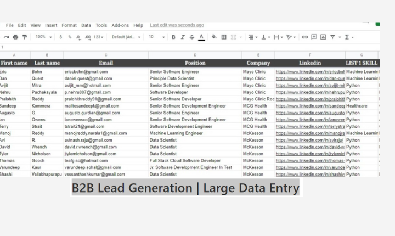Toggle Bold formatting
The width and height of the screenshot is (395, 236).
pos(173,37)
